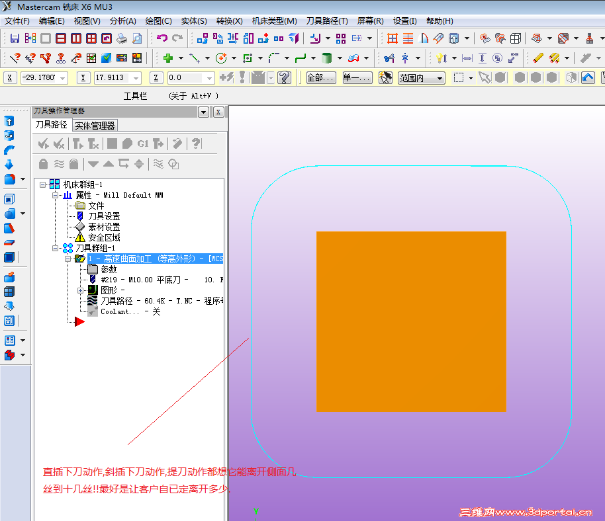Click the help question mark on coordinate bar
This screenshot has height=521, width=605.
[285, 78]
